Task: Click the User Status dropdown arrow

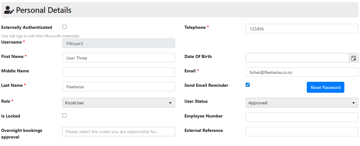Action: [x=353, y=103]
